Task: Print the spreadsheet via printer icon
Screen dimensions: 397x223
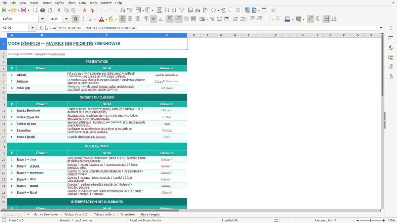Action: 43,10
